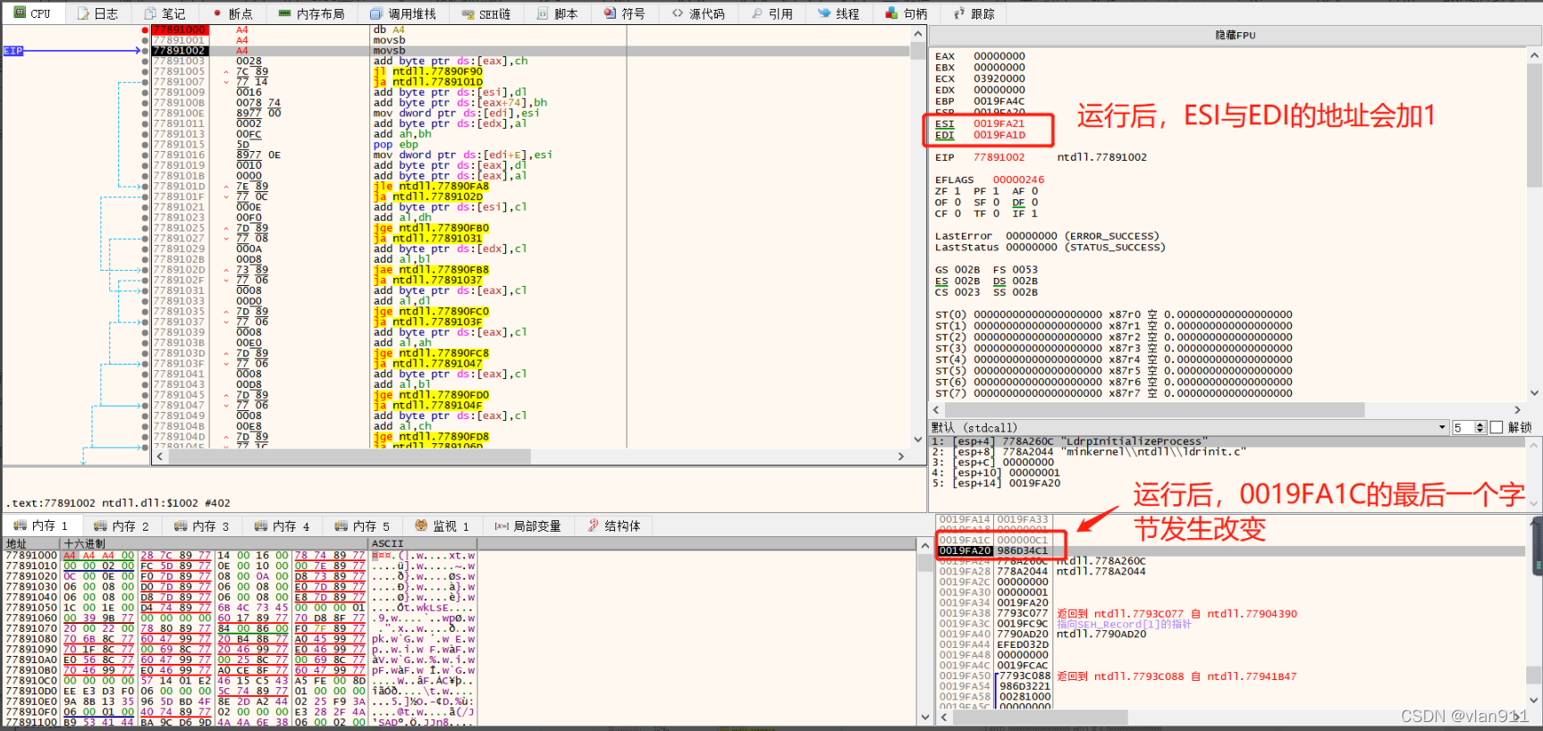Open the 结构体 struct tab
Screen dimensions: 1543x731
pyautogui.click(x=614, y=525)
